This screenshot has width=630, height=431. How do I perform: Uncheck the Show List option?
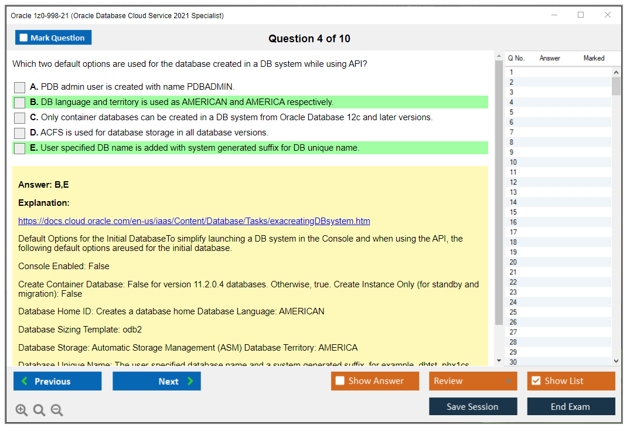[x=536, y=381]
